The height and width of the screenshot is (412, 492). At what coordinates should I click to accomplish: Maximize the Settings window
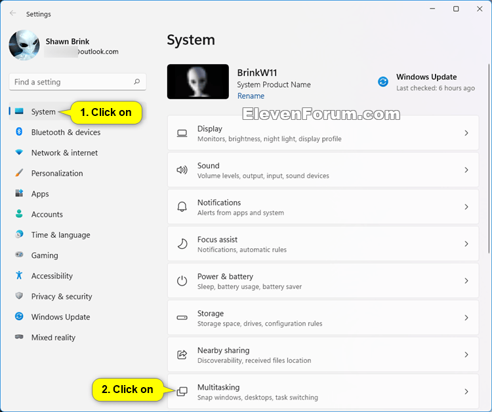coord(456,9)
